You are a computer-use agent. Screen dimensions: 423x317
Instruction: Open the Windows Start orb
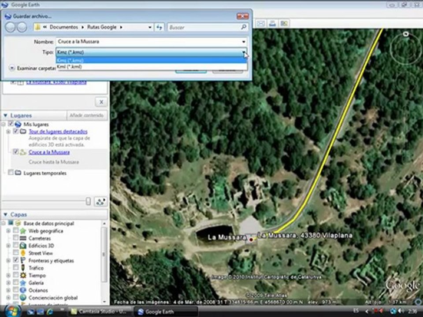point(12,311)
